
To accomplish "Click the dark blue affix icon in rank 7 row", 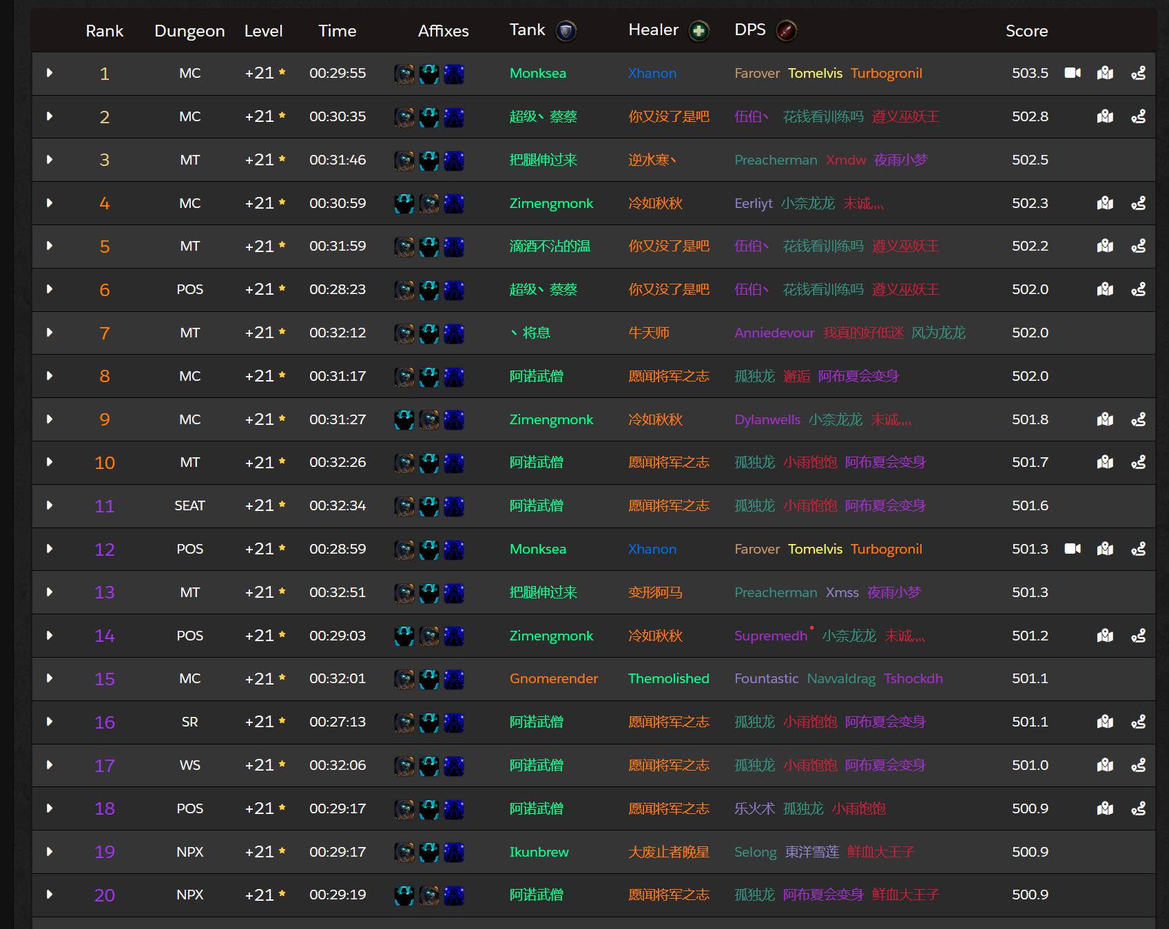I will point(454,333).
